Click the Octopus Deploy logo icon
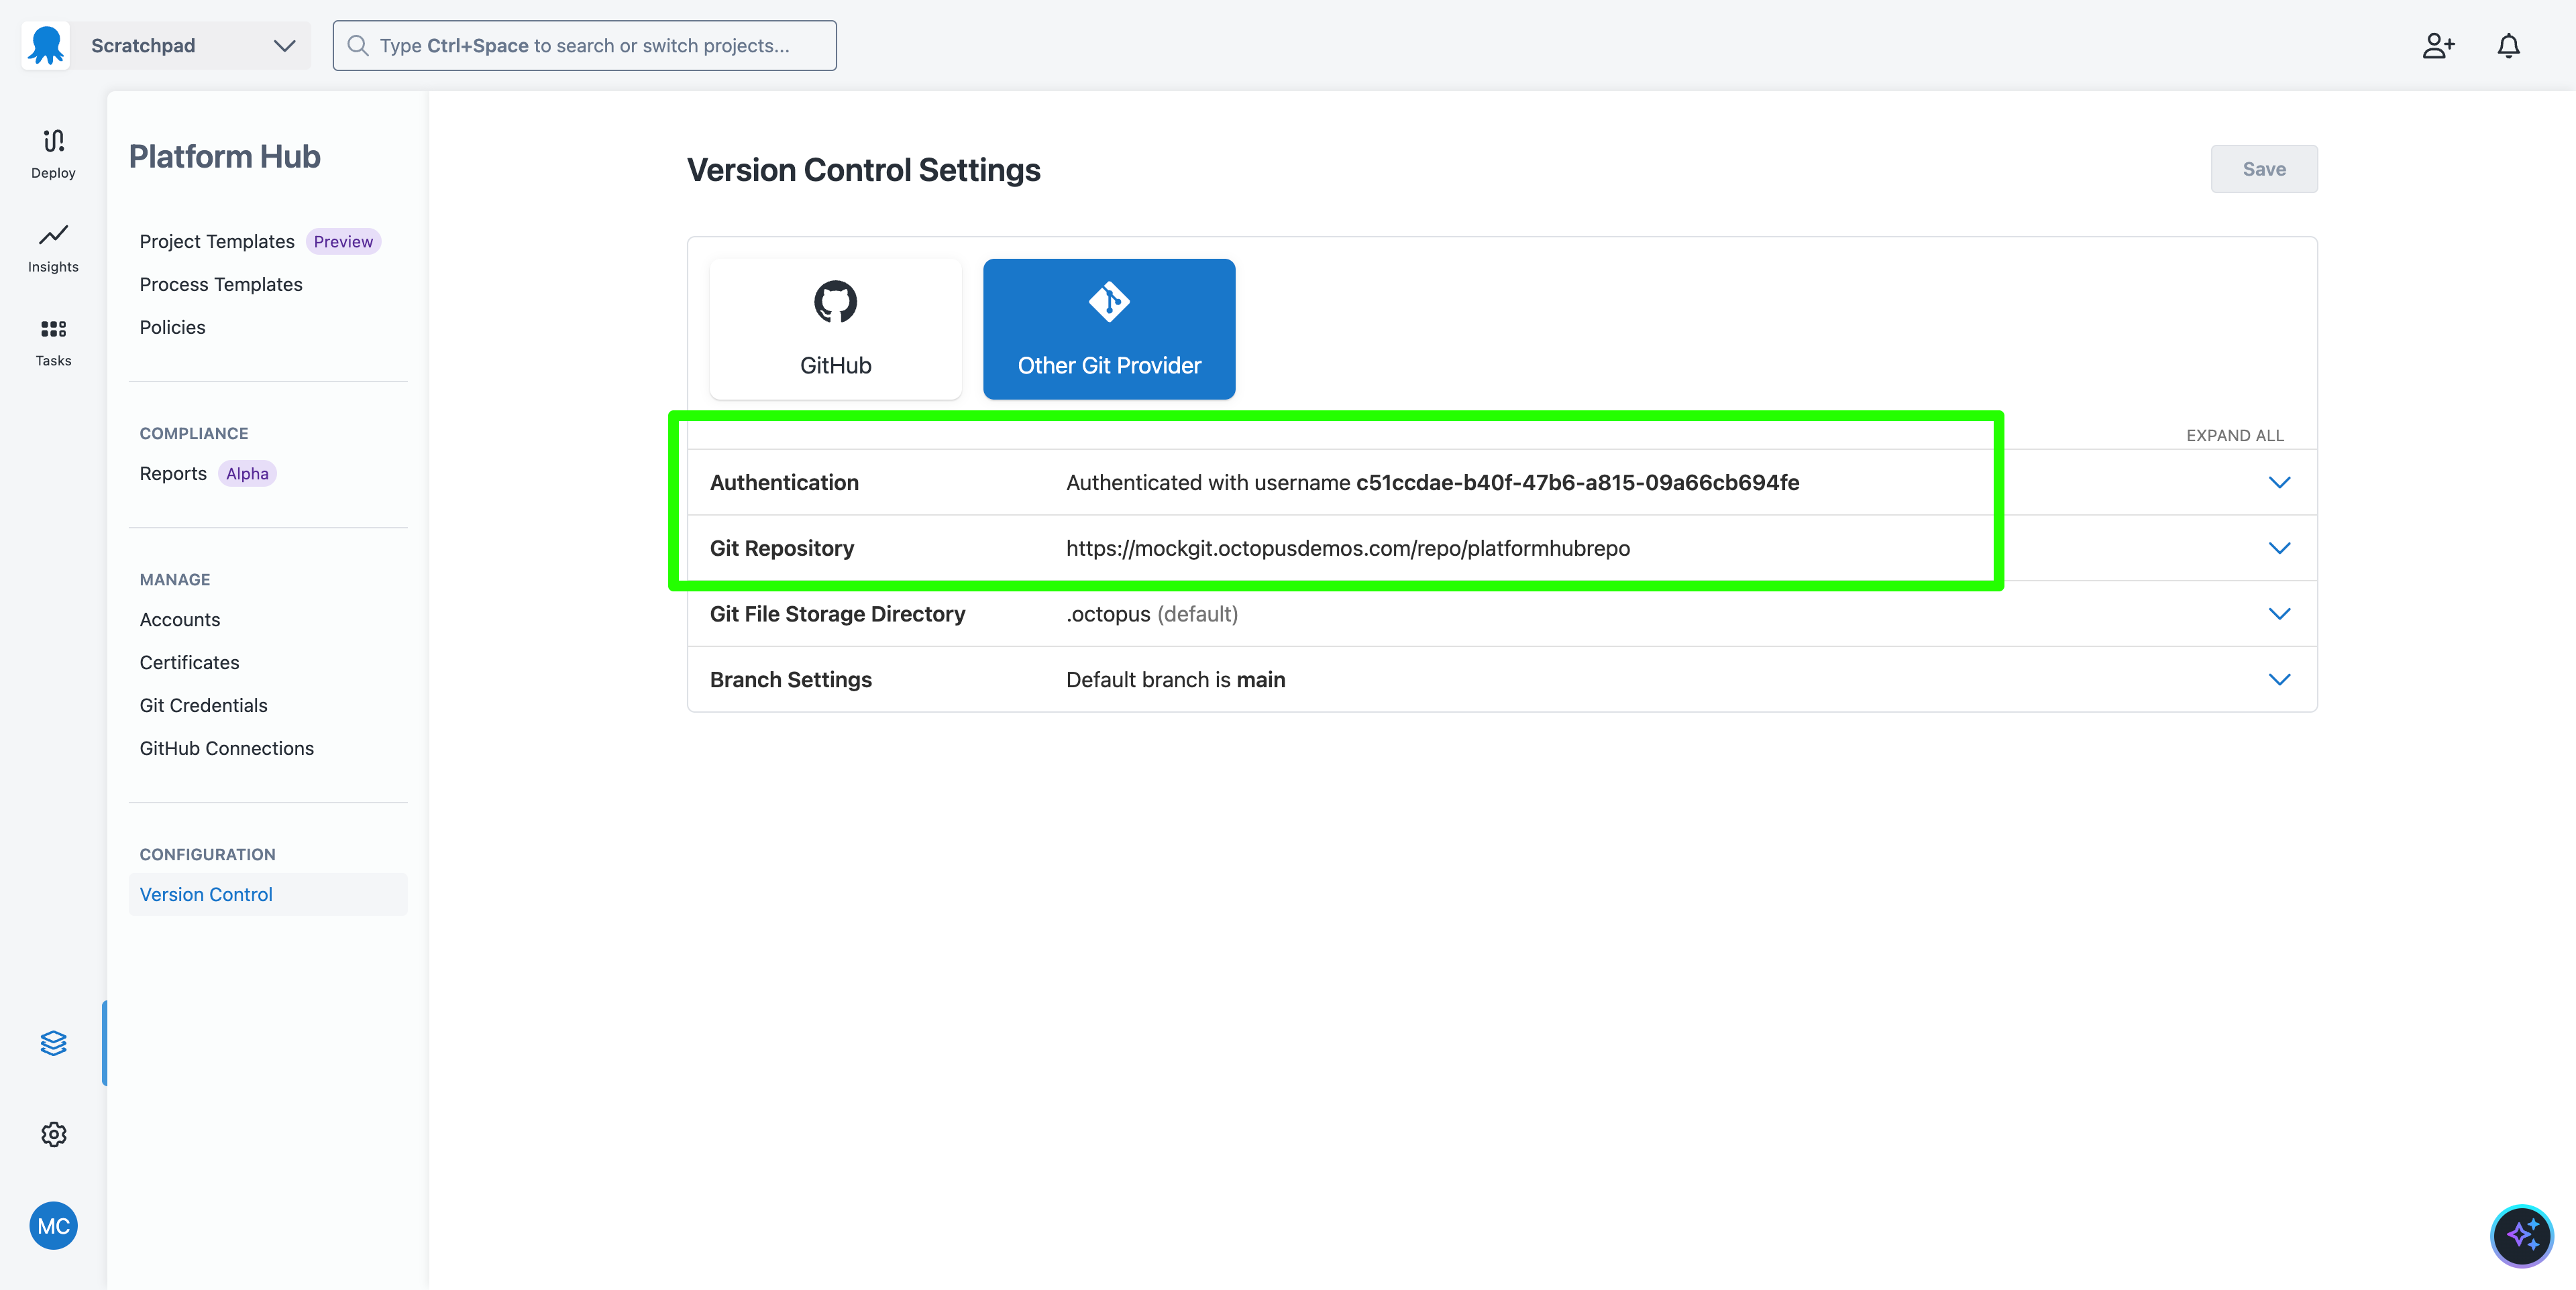Screen dimensions: 2576x1290 [46, 45]
